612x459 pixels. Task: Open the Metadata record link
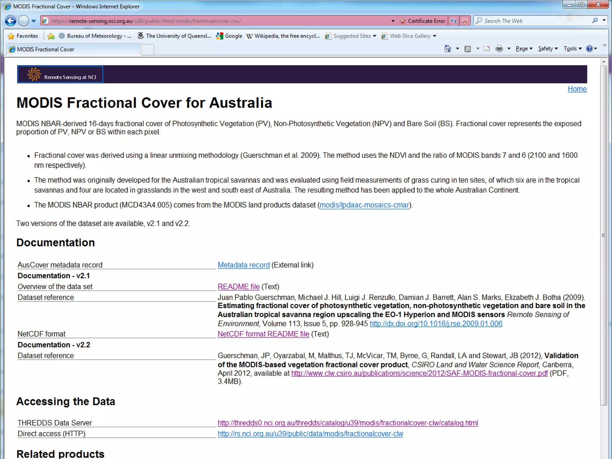244,265
